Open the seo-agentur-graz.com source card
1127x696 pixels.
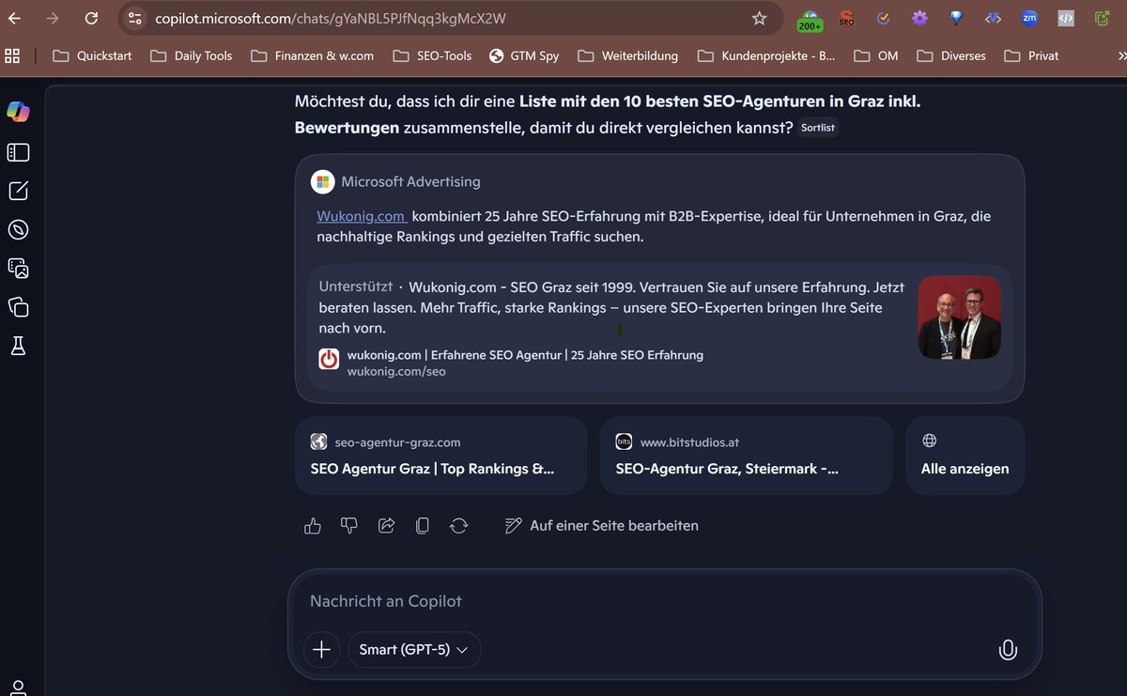440,456
